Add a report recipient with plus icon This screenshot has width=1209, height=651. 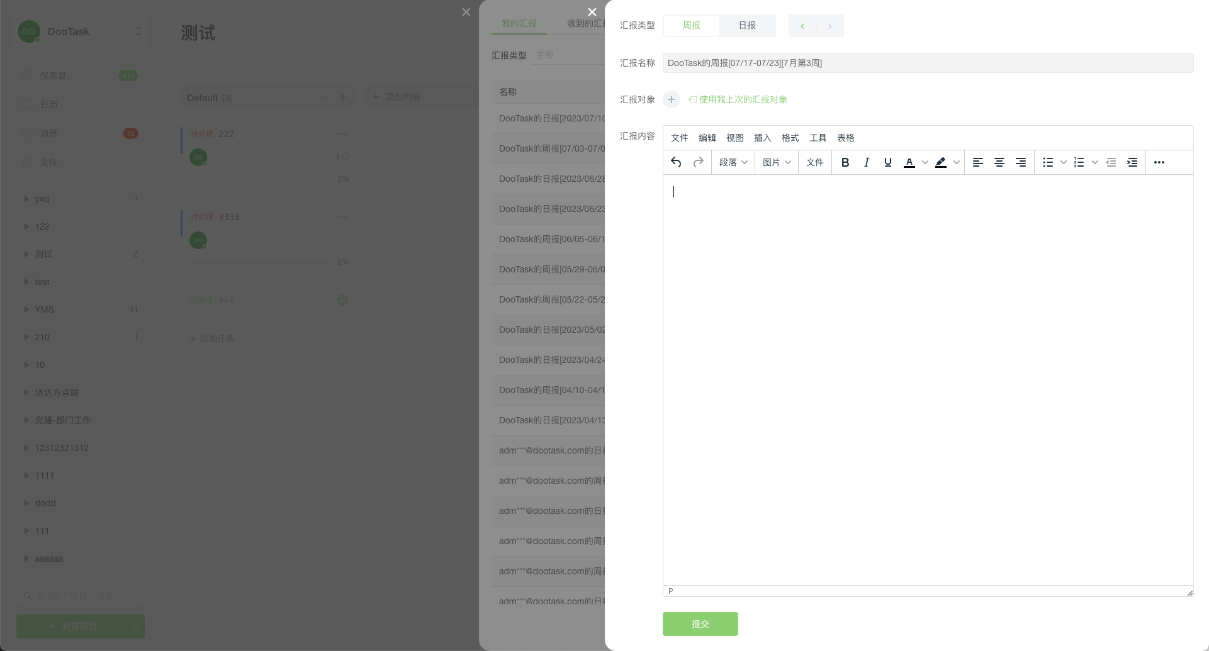672,99
